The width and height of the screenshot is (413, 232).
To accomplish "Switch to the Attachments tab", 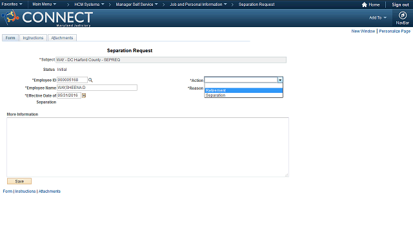I will pos(62,38).
